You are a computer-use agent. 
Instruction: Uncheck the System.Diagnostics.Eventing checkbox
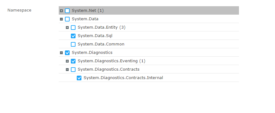point(73,61)
